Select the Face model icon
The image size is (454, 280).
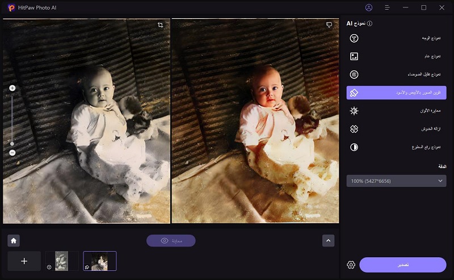coord(354,39)
